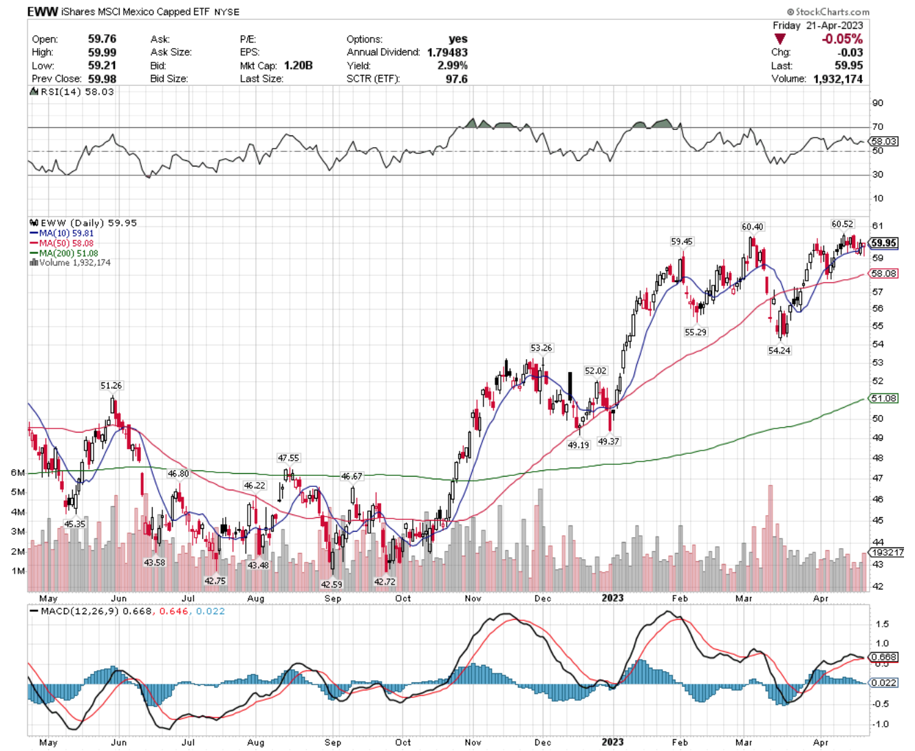Click the 49.19 low annotation
The image size is (915, 751).
[579, 445]
